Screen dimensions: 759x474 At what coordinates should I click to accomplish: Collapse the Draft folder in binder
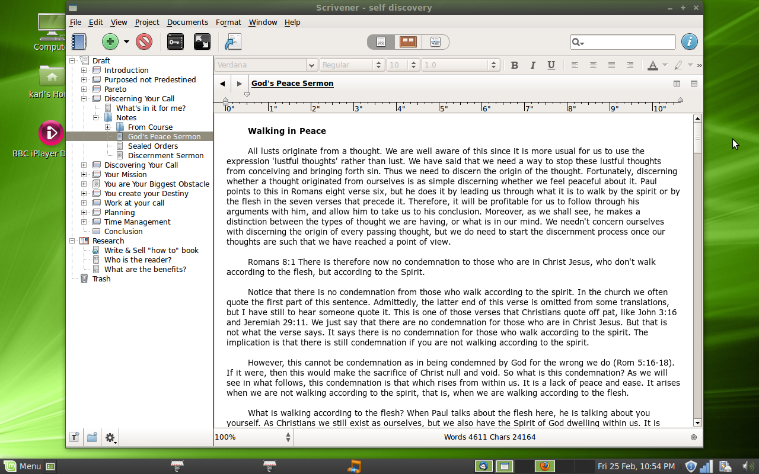point(72,60)
